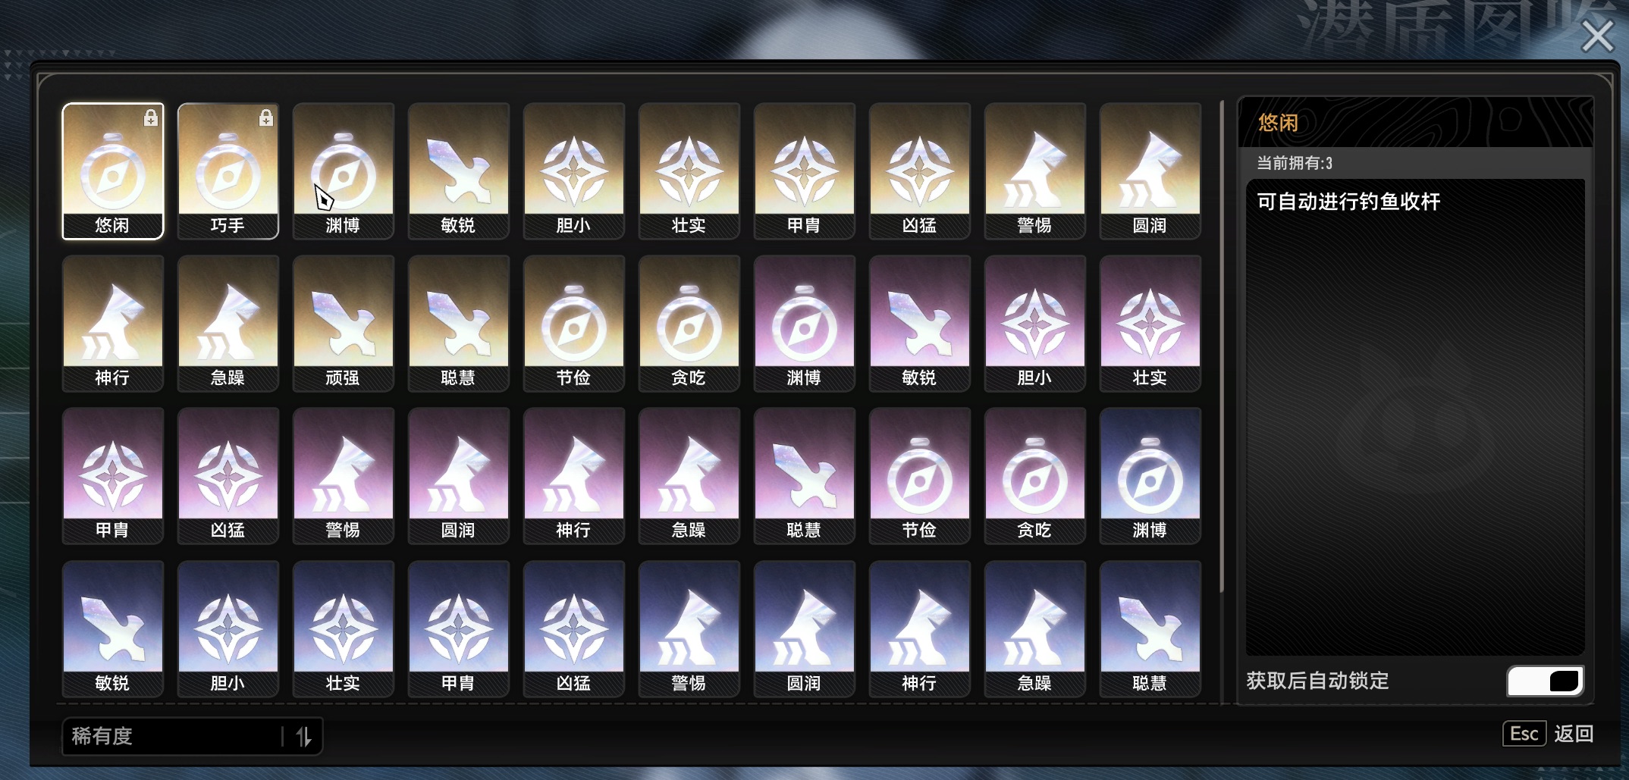Screen dimensions: 1629x780
Task: Click the Esc 返回 button
Action: (1548, 734)
